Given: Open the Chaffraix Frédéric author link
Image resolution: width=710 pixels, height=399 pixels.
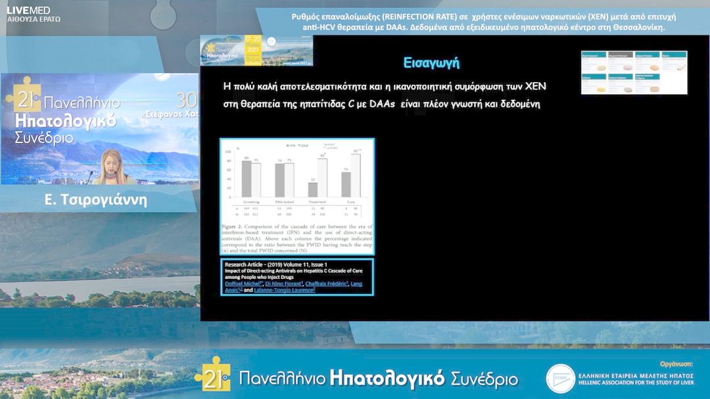Looking at the screenshot, I should [326, 283].
